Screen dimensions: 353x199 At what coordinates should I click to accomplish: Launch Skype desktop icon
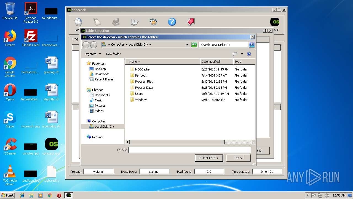pos(10,119)
